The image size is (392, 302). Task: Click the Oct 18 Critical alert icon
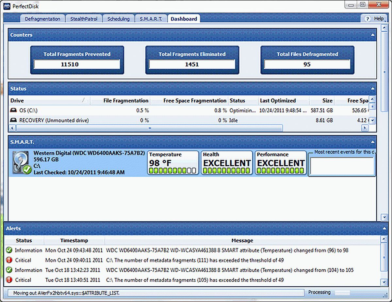(x=9, y=280)
